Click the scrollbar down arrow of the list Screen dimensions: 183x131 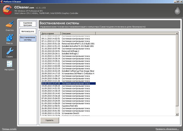pos(177,114)
